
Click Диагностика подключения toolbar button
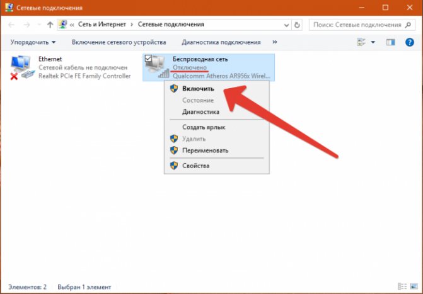[221, 42]
